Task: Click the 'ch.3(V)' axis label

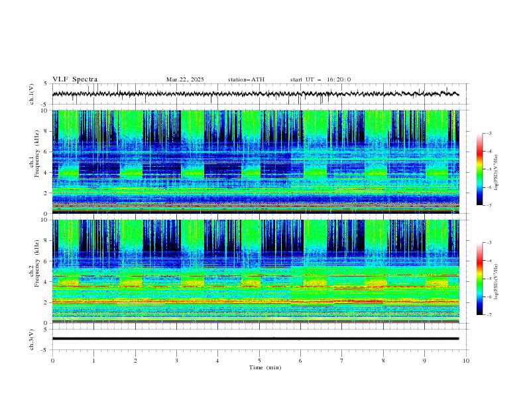Action: tap(32, 339)
